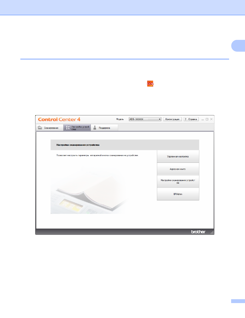
Task: Click the tools icon on Настройки устройства tab
Action: point(68,128)
